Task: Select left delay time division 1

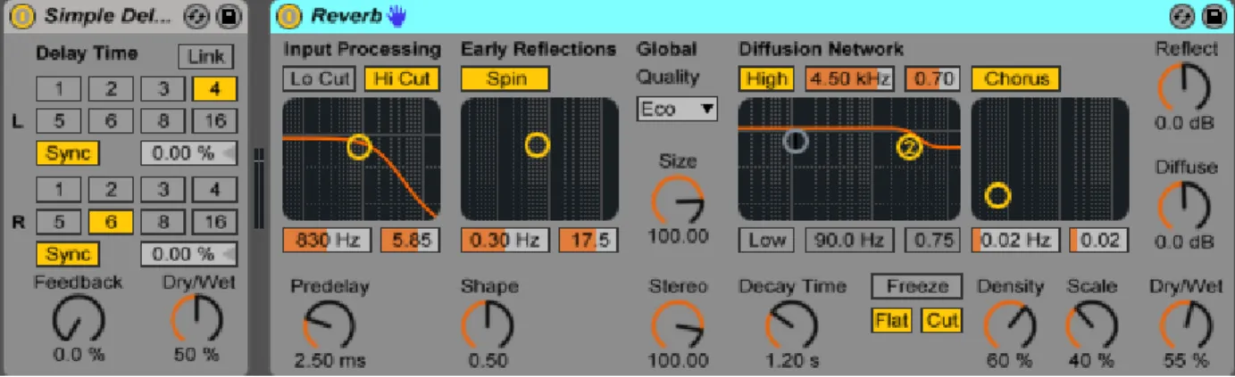Action: [59, 88]
